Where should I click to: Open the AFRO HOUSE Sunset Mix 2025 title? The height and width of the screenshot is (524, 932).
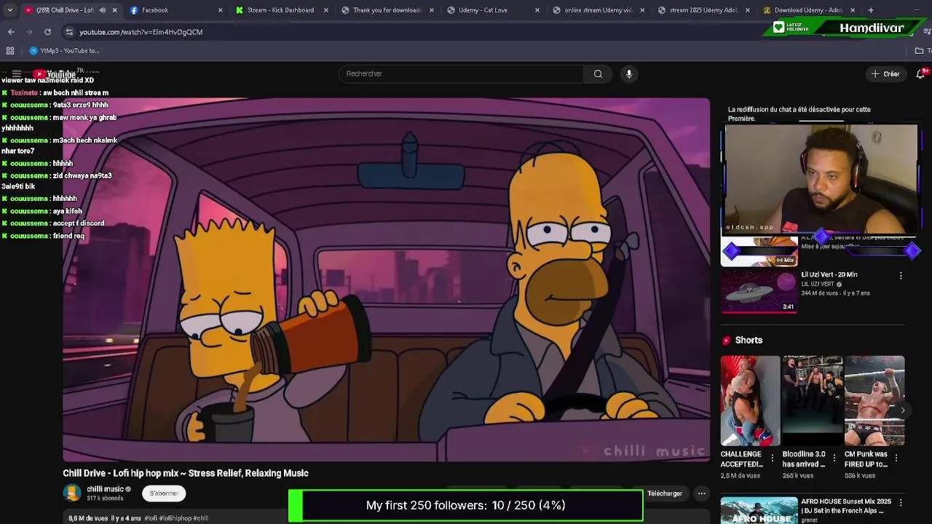(846, 506)
